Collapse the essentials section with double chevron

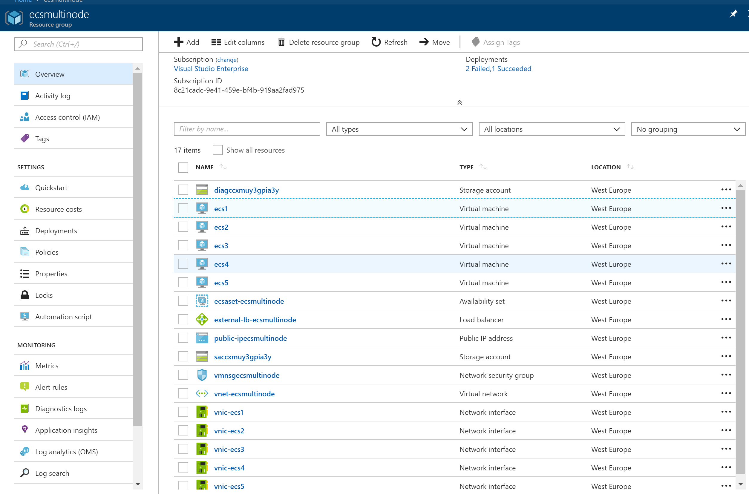coord(460,102)
